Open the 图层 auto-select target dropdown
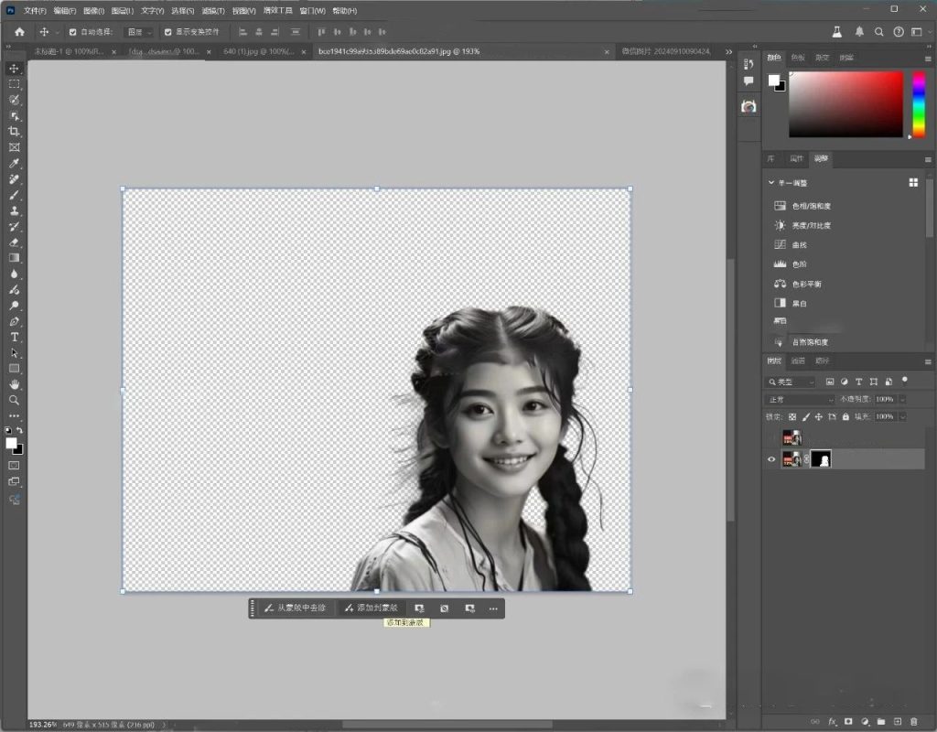 (x=139, y=32)
